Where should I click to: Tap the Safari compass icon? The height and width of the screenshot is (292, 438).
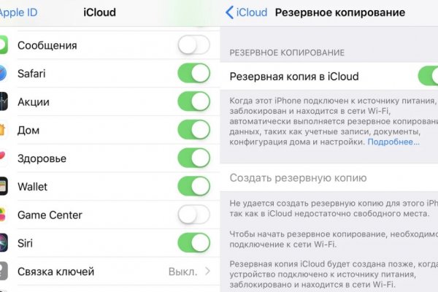coord(3,73)
